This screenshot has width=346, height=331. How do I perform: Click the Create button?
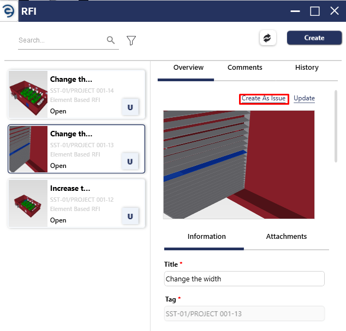314,38
